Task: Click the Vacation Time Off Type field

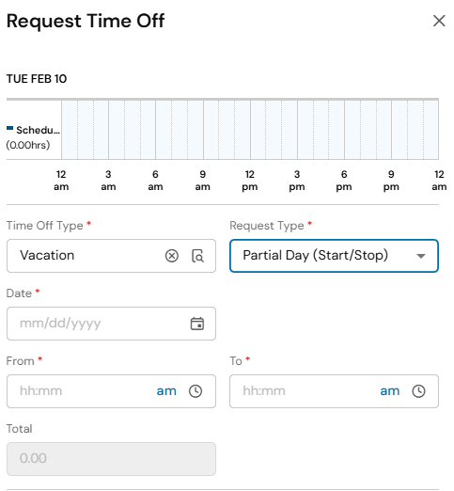Action: [111, 256]
